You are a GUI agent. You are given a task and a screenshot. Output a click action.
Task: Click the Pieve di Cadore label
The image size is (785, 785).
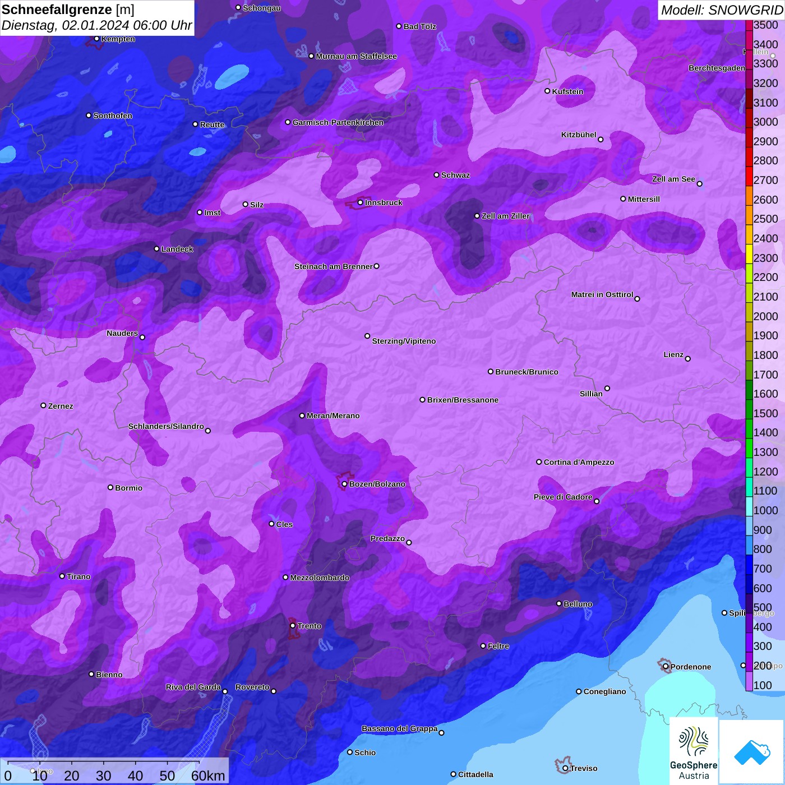click(x=563, y=497)
